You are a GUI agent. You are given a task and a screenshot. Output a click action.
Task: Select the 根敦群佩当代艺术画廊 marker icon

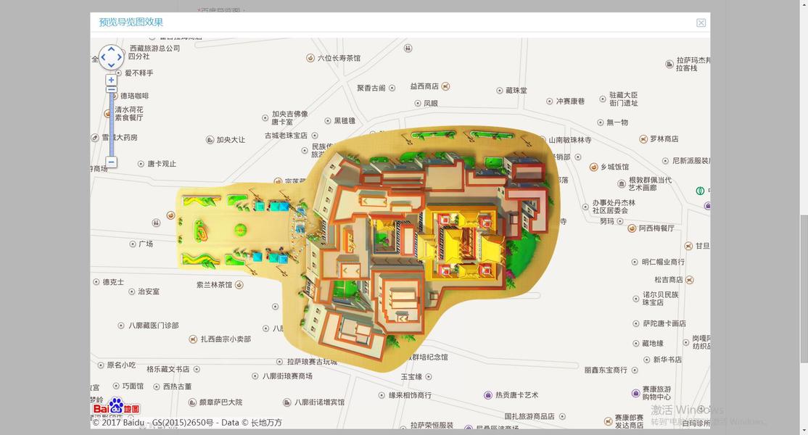click(622, 183)
